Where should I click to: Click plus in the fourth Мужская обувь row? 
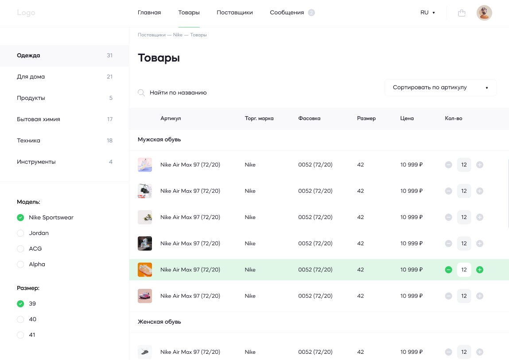(x=479, y=243)
